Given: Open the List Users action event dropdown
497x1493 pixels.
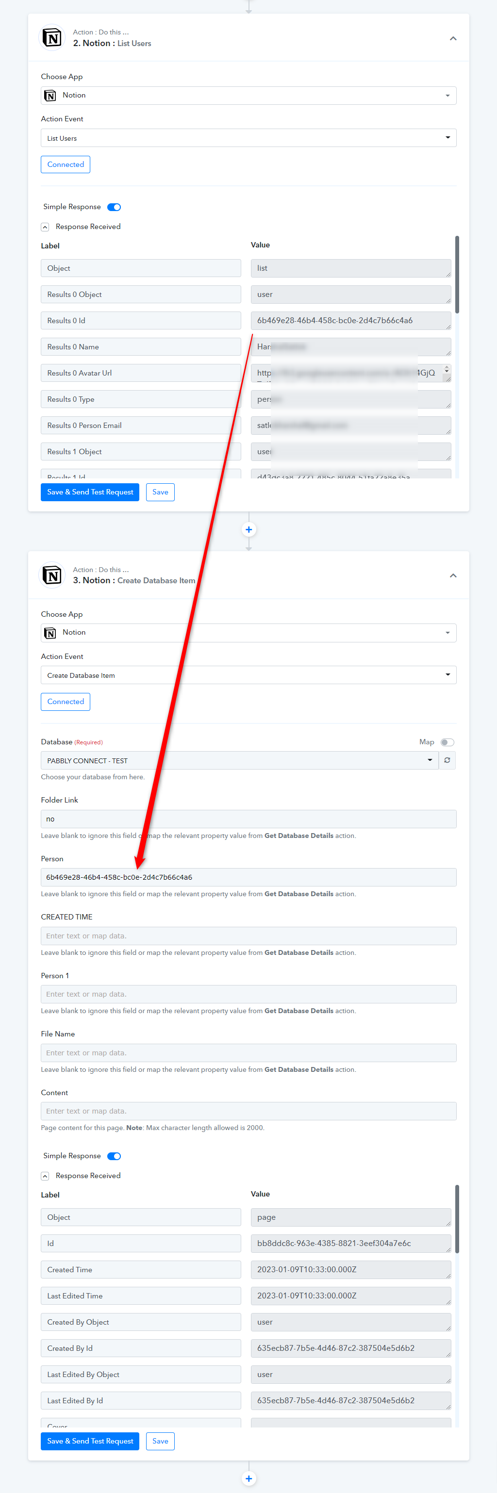Looking at the screenshot, I should pos(248,138).
